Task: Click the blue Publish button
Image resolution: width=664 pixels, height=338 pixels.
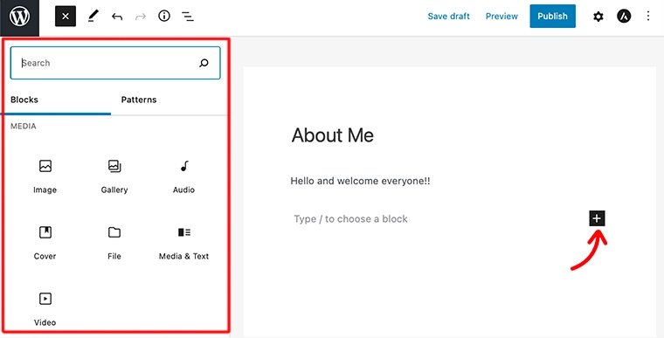Action: [553, 16]
